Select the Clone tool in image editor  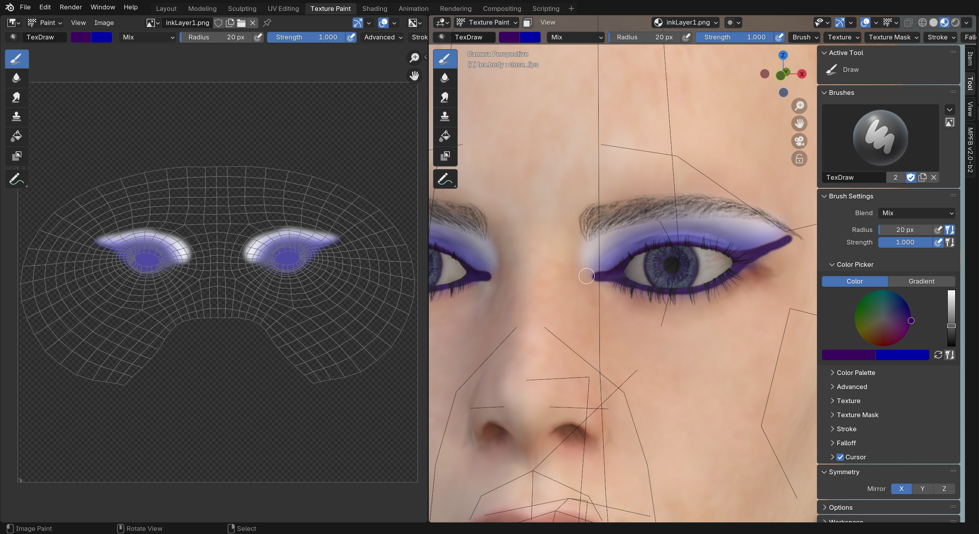coord(16,117)
